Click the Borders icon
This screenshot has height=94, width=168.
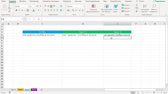(28, 10)
